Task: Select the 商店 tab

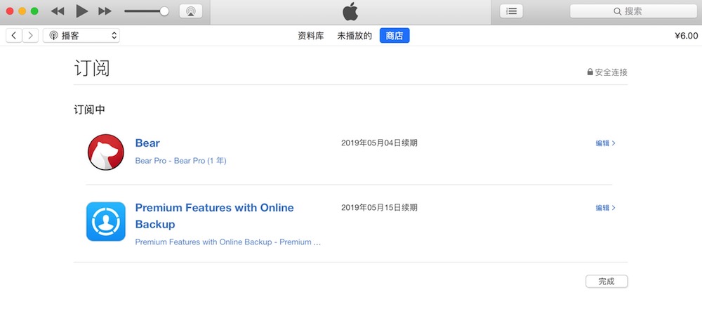Action: click(x=395, y=36)
